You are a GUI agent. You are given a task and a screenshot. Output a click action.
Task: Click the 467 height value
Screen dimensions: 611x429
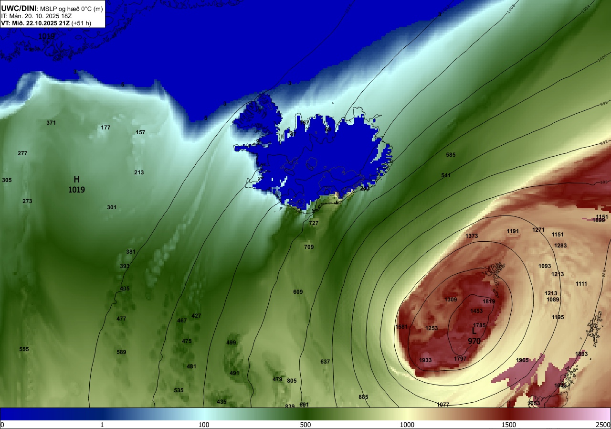tap(182, 321)
